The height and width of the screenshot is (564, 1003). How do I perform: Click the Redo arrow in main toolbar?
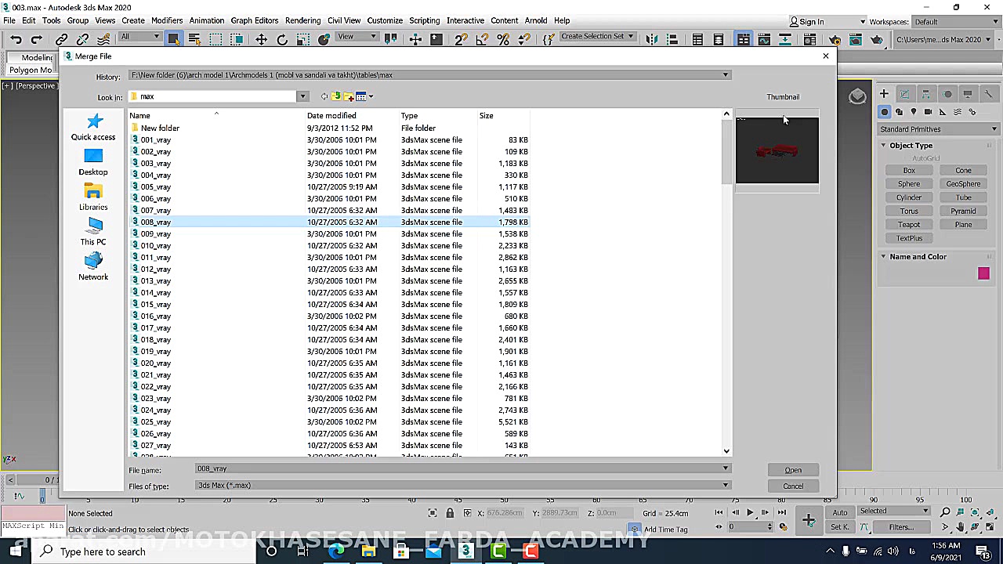click(36, 39)
